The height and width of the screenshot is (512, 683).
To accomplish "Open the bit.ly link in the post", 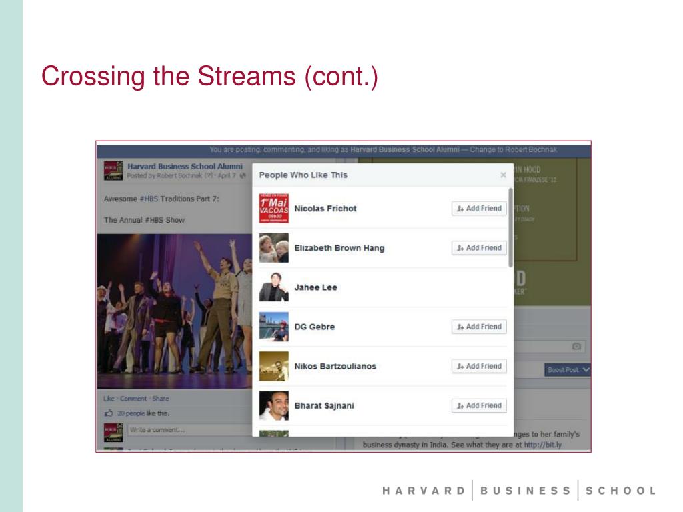I will click(542, 445).
